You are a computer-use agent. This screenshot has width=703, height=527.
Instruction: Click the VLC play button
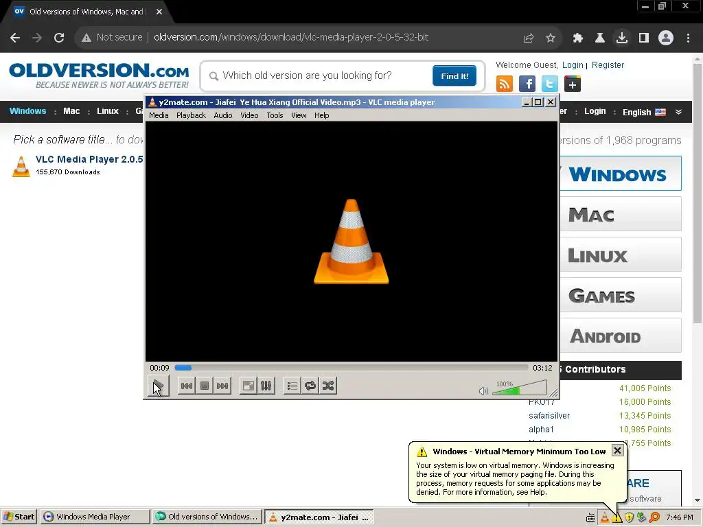[159, 386]
